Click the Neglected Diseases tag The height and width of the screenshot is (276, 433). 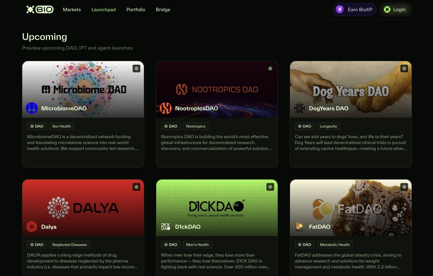(x=70, y=245)
